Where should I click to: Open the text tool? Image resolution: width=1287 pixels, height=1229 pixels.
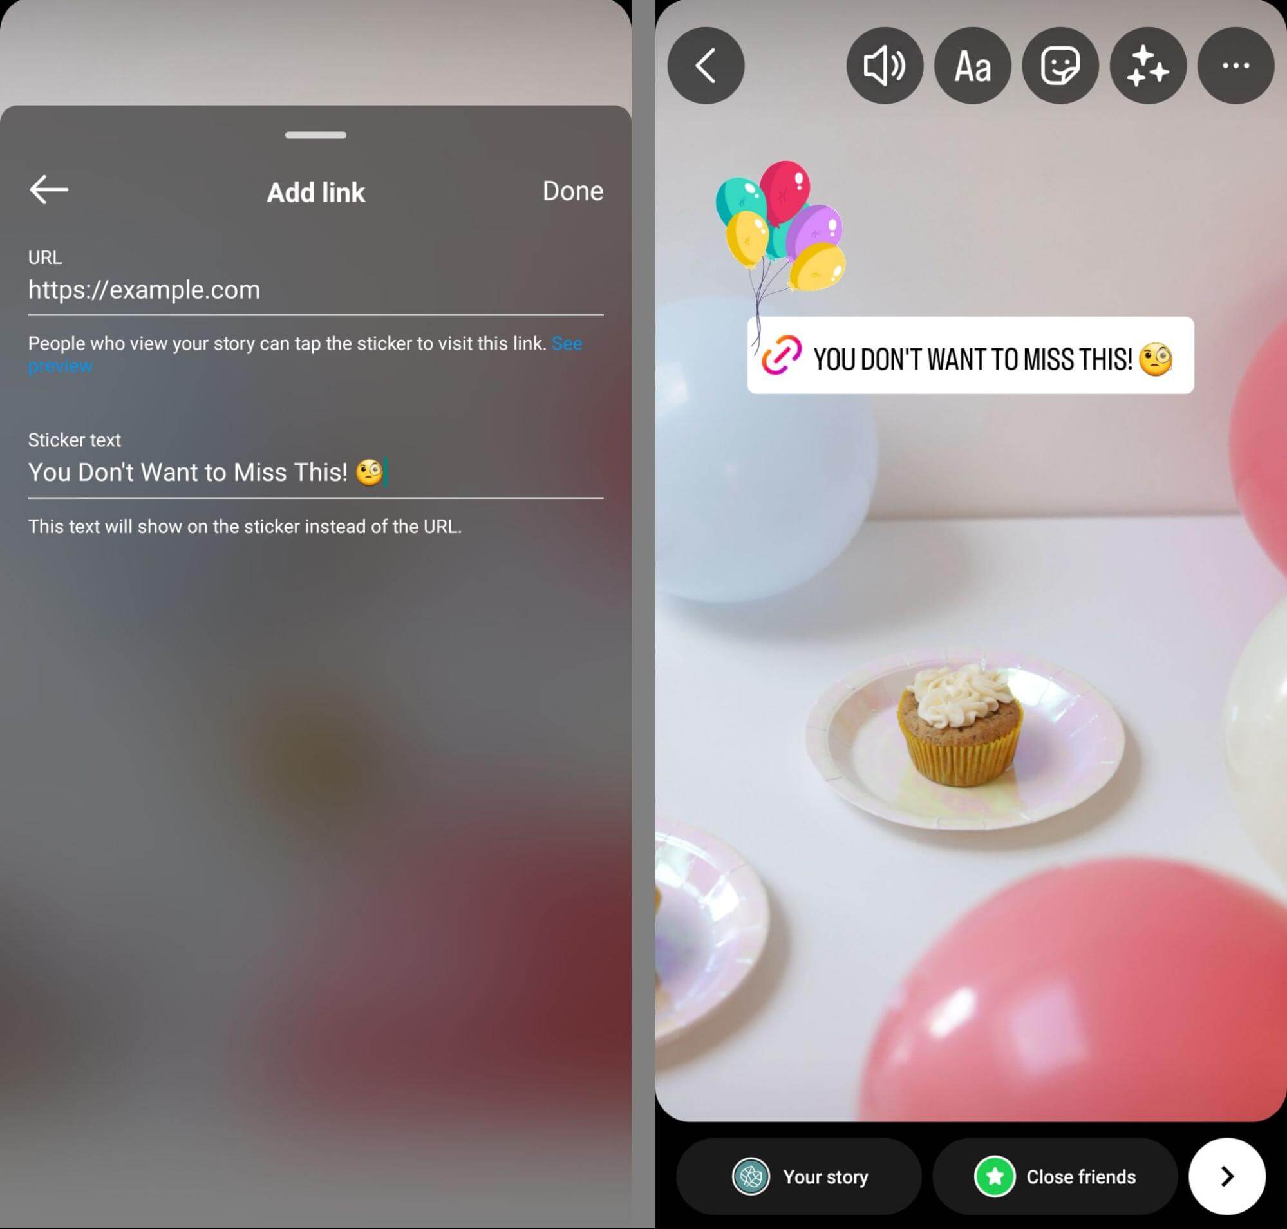[x=971, y=66]
